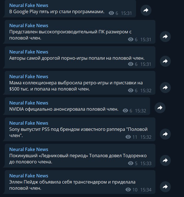This screenshot has height=197, width=184.
Task: Open channel name above NVIDIA post
Action: click(29, 103)
